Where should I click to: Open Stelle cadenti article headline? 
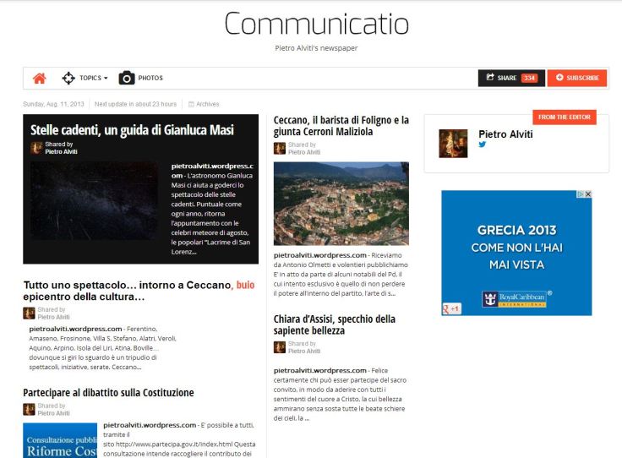point(132,130)
